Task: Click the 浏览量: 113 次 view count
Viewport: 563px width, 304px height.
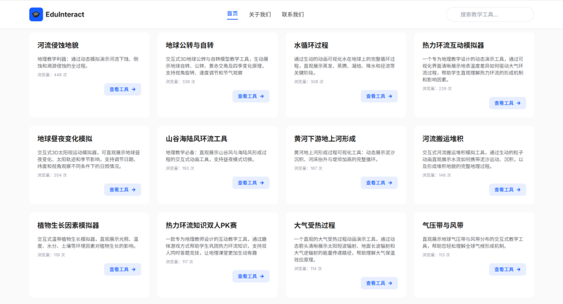Action: [436, 255]
